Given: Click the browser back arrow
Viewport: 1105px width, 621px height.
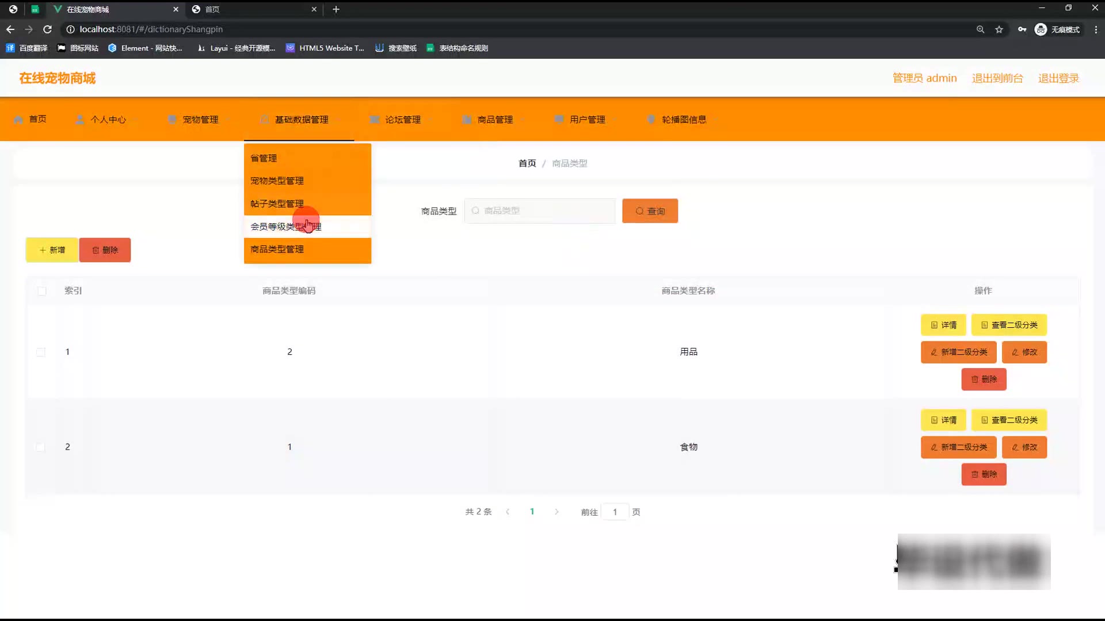Looking at the screenshot, I should point(10,29).
